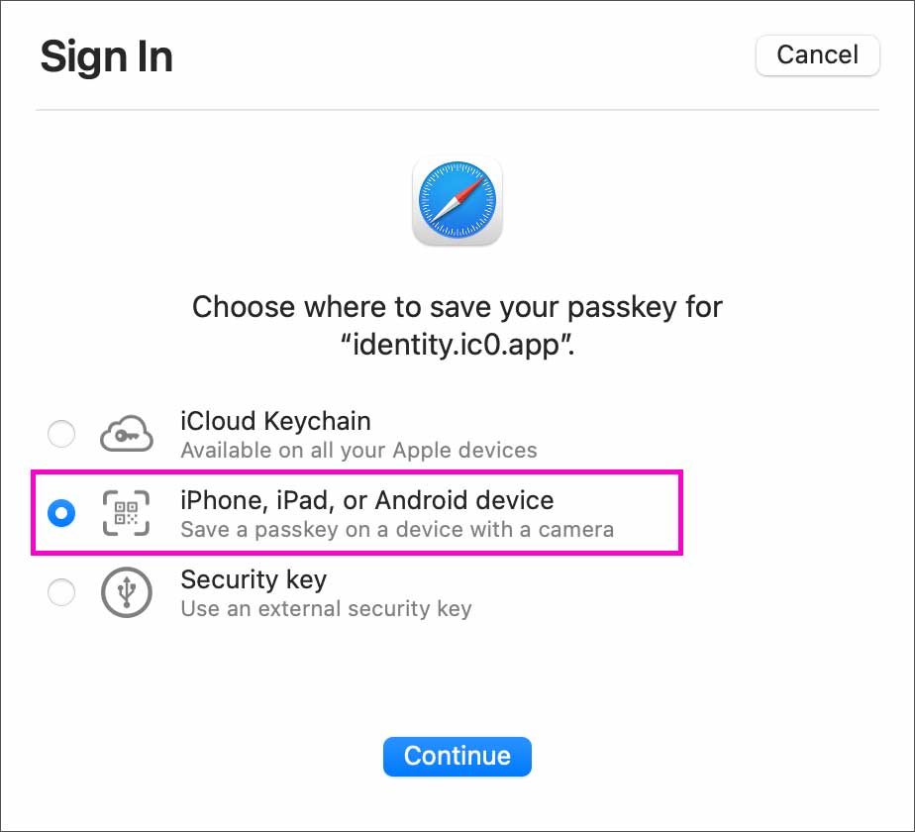Click the divider line below Sign In
Viewport: 915px width, 832px height.
pyautogui.click(x=457, y=109)
